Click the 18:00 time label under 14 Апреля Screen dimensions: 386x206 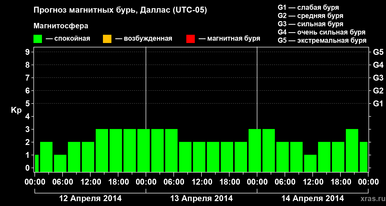click(340, 182)
